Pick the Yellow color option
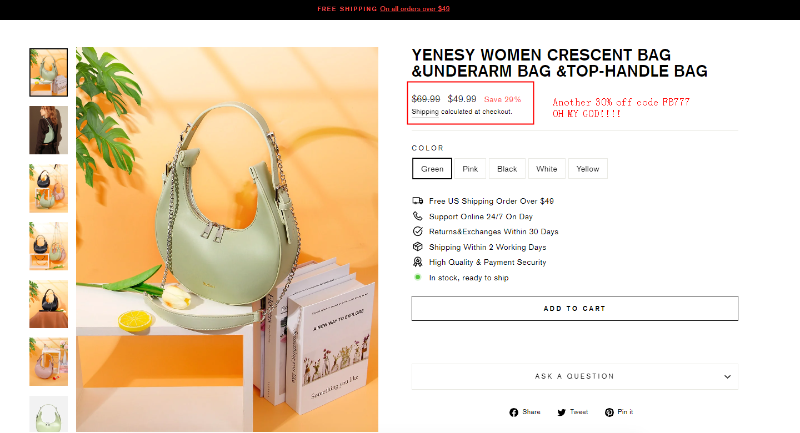Screen dimensions: 800x433 pos(588,169)
